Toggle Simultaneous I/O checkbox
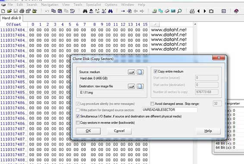The image size is (244, 164). (78, 116)
